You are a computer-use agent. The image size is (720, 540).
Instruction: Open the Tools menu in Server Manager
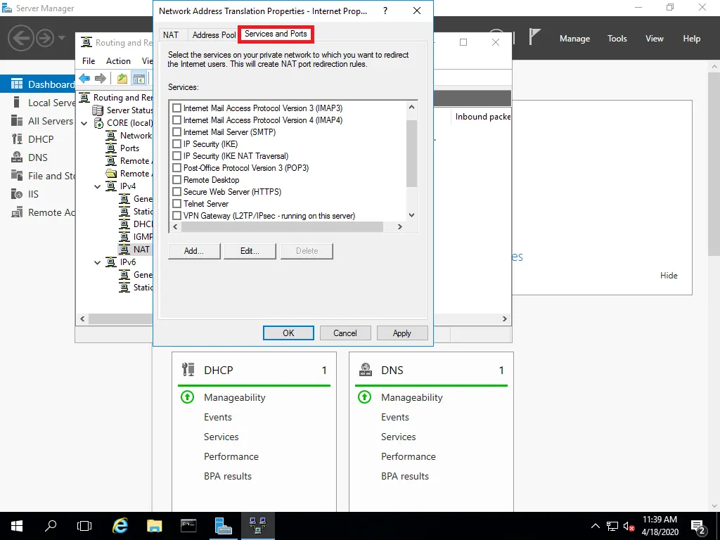coord(617,39)
